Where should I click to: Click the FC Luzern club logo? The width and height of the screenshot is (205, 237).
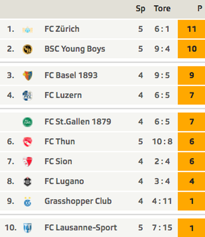[x=27, y=96]
